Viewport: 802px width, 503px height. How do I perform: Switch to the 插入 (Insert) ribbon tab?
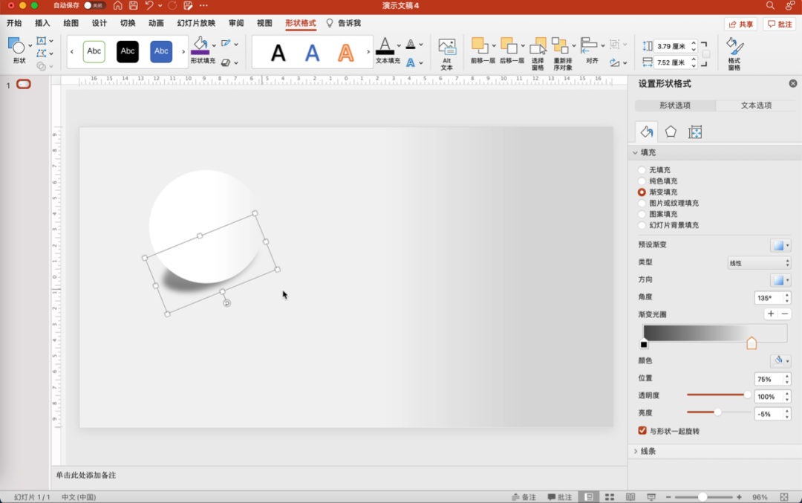click(x=42, y=24)
